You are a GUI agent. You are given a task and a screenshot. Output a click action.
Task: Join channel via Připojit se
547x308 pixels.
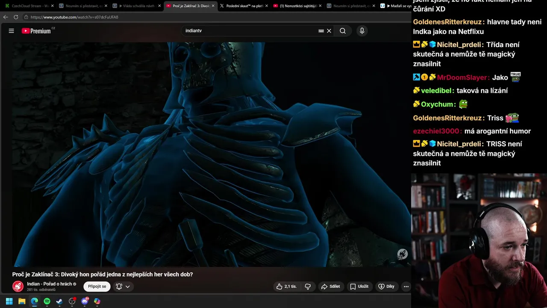(x=97, y=286)
